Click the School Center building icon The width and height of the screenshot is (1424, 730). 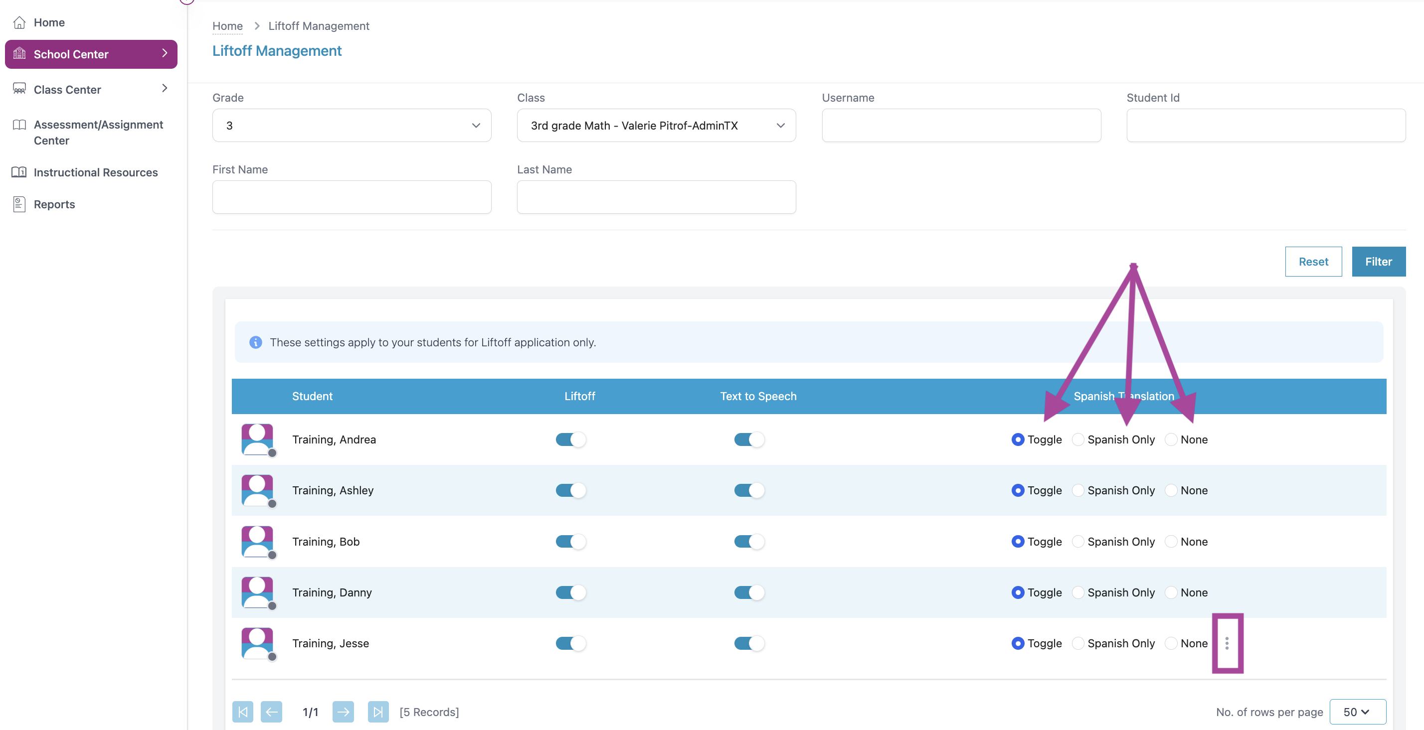point(19,54)
